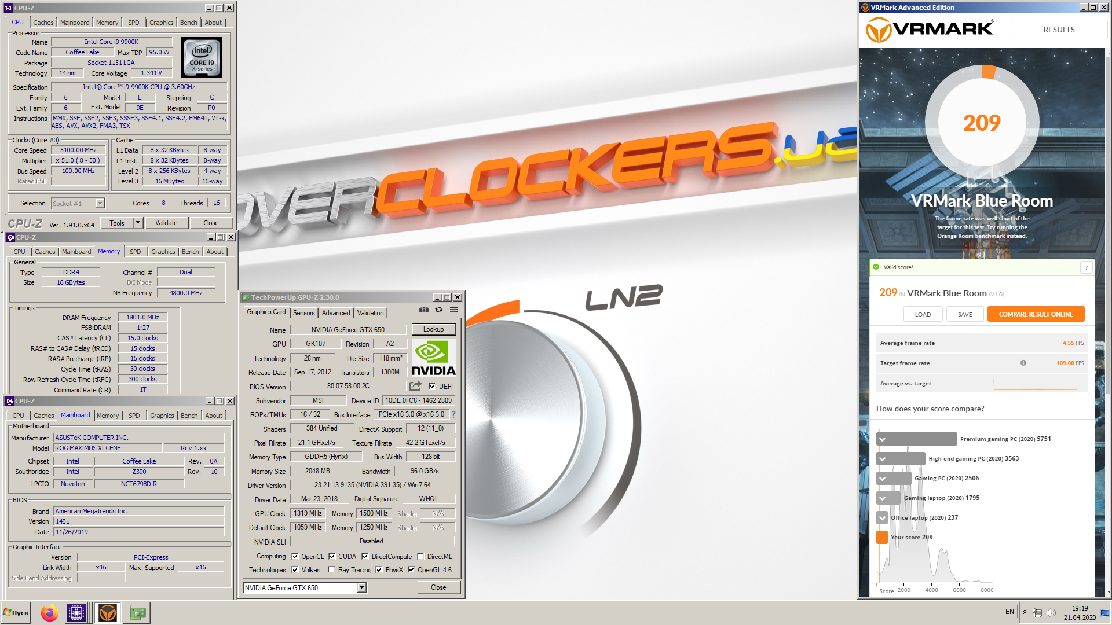1112x625 pixels.
Task: Click the RESULTS tab field in VRMark
Action: click(1059, 30)
